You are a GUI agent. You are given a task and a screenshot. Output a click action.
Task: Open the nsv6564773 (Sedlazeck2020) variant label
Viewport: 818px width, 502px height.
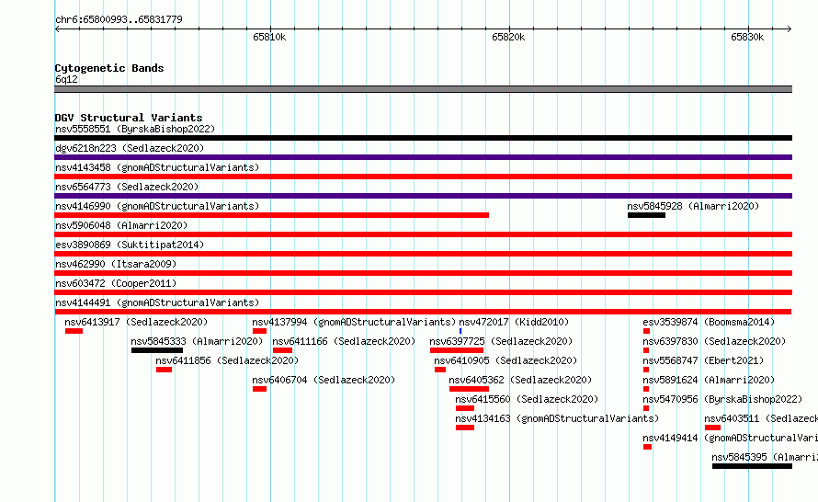click(x=127, y=187)
